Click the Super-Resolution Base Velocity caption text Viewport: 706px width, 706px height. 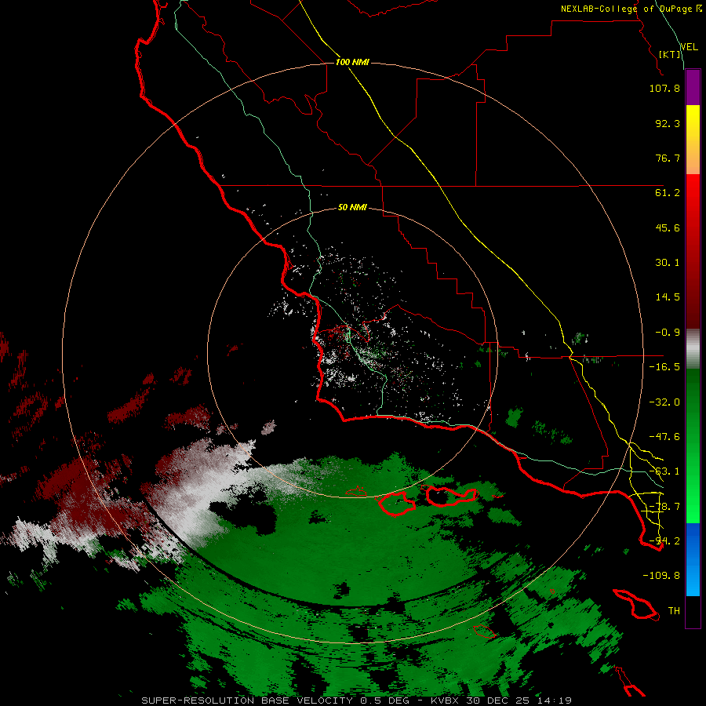click(356, 701)
